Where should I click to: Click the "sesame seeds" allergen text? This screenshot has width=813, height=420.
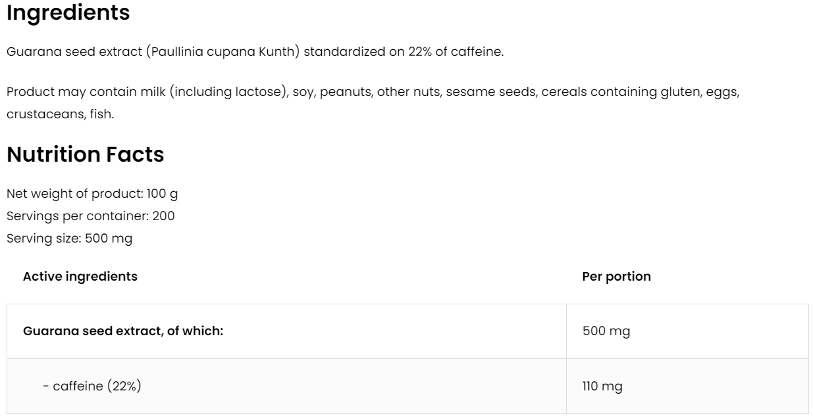[492, 92]
